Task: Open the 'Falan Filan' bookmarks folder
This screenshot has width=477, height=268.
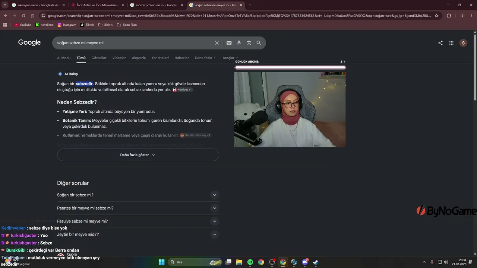Action: (x=127, y=25)
